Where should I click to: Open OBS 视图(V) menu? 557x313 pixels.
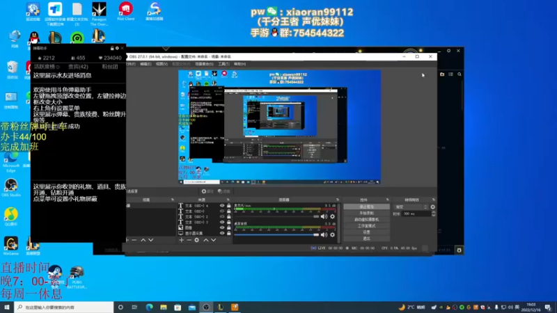[162, 64]
